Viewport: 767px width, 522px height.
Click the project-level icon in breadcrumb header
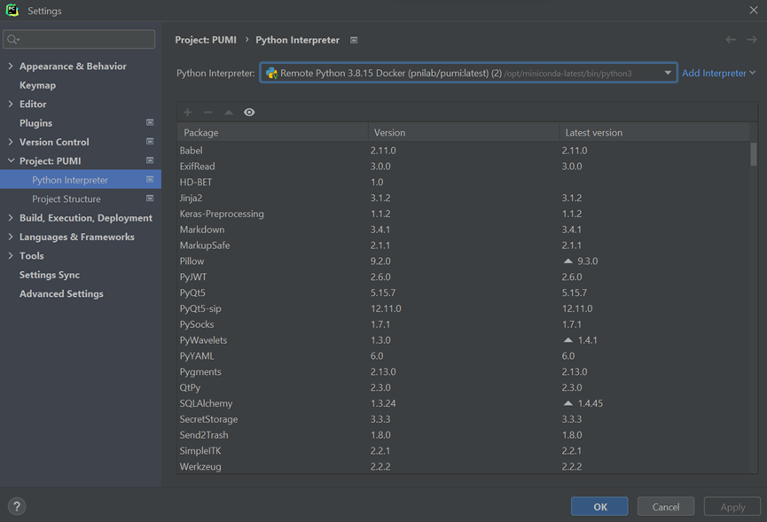click(354, 40)
